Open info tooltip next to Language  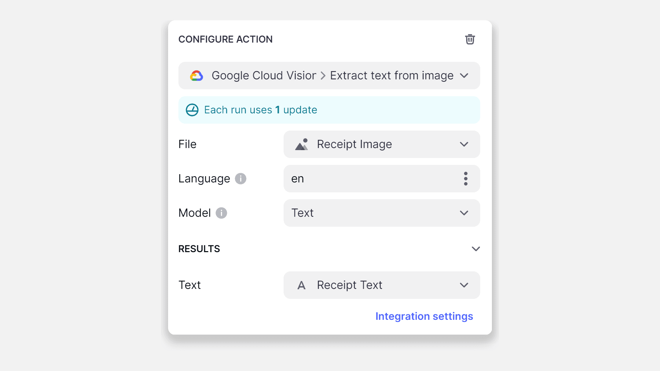241,179
